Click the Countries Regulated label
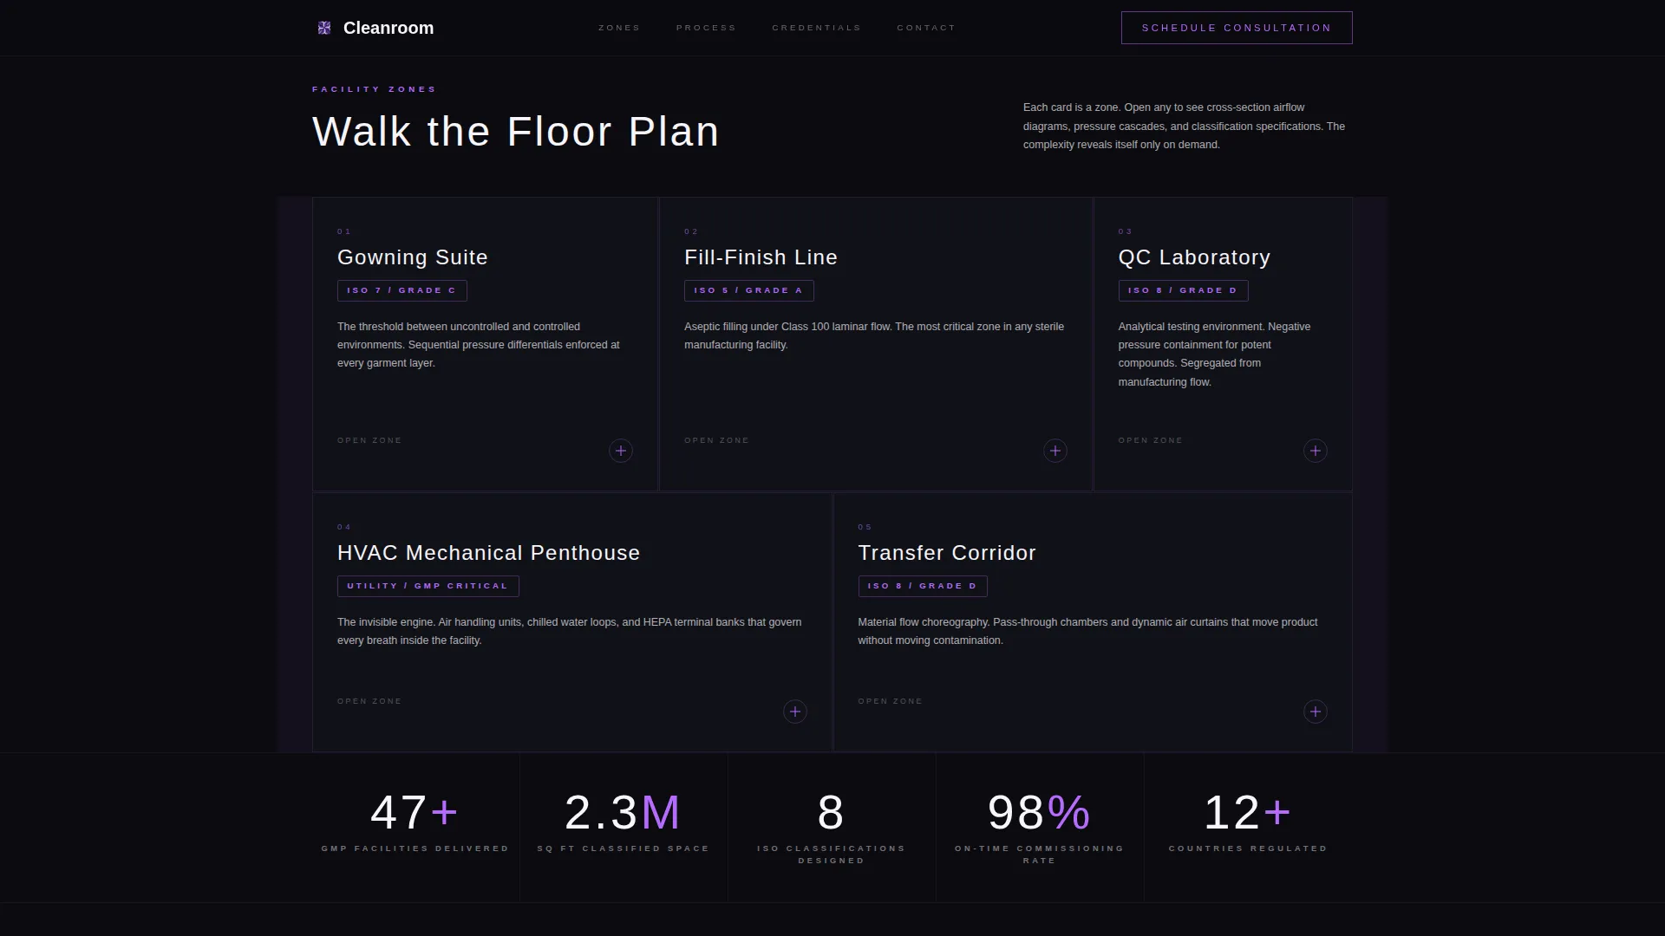This screenshot has height=936, width=1665. point(1248,848)
